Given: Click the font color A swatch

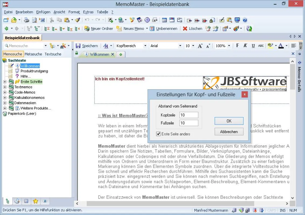Looking at the screenshot, I should pos(281,46).
